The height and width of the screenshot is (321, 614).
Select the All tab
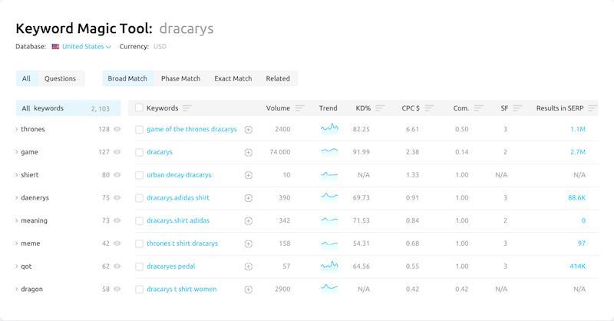[x=26, y=78]
